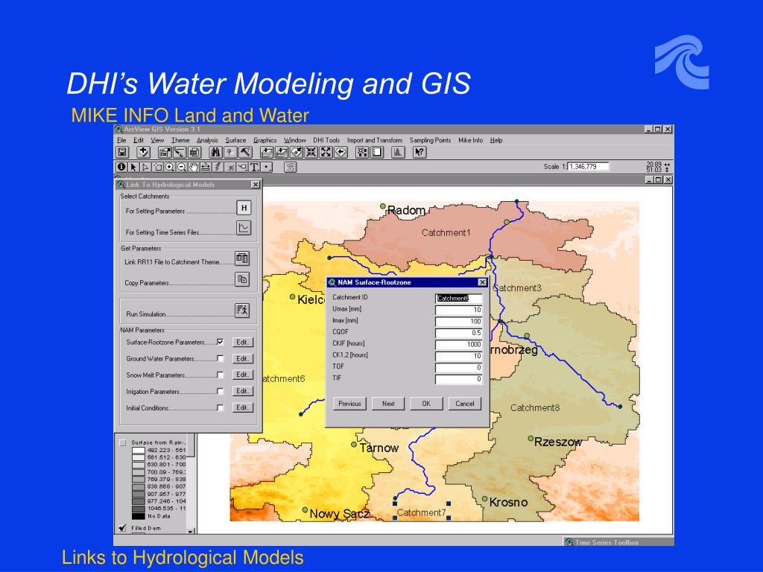Click the Umax [mm] value field
Viewport: 763px width, 572px height.
[x=458, y=310]
